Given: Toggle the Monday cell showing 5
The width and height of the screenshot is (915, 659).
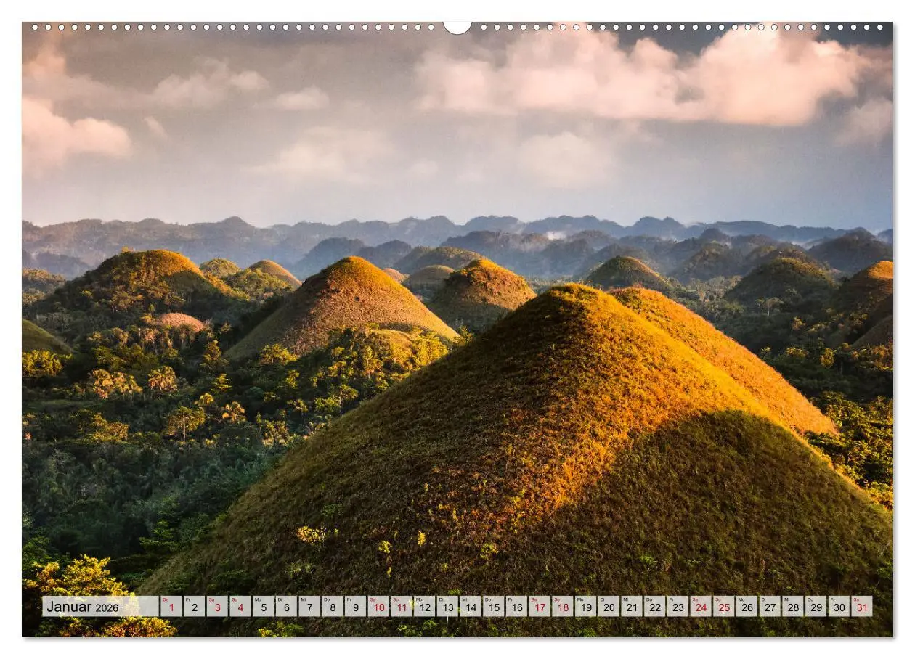Looking at the screenshot, I should [262, 607].
